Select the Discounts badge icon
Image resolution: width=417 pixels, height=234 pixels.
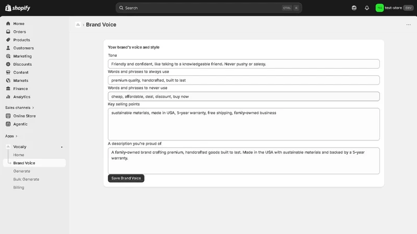[x=8, y=64]
